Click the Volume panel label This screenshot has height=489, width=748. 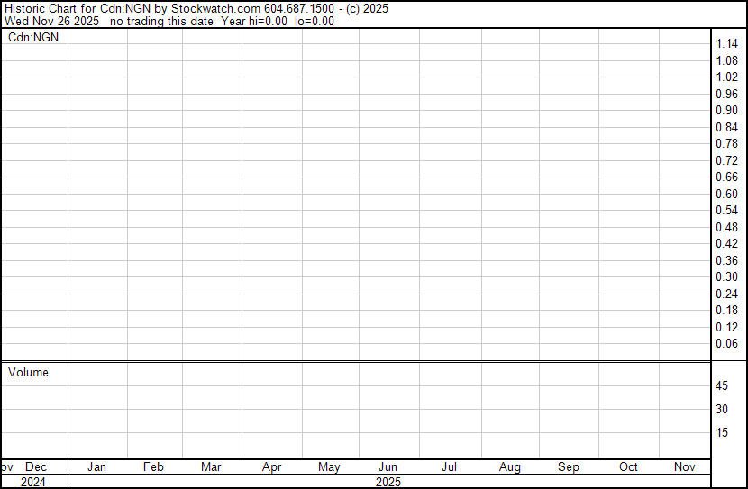(28, 372)
